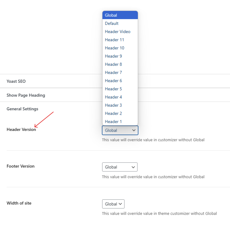The image size is (230, 230).
Task: Pick Header 11 from the list
Action: tap(120, 40)
